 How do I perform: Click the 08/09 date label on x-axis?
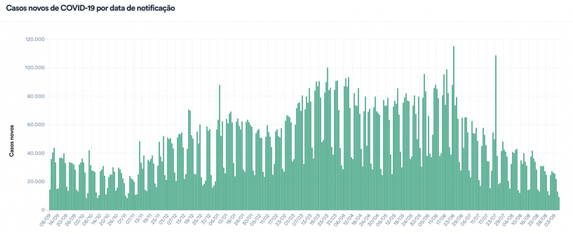point(45,219)
